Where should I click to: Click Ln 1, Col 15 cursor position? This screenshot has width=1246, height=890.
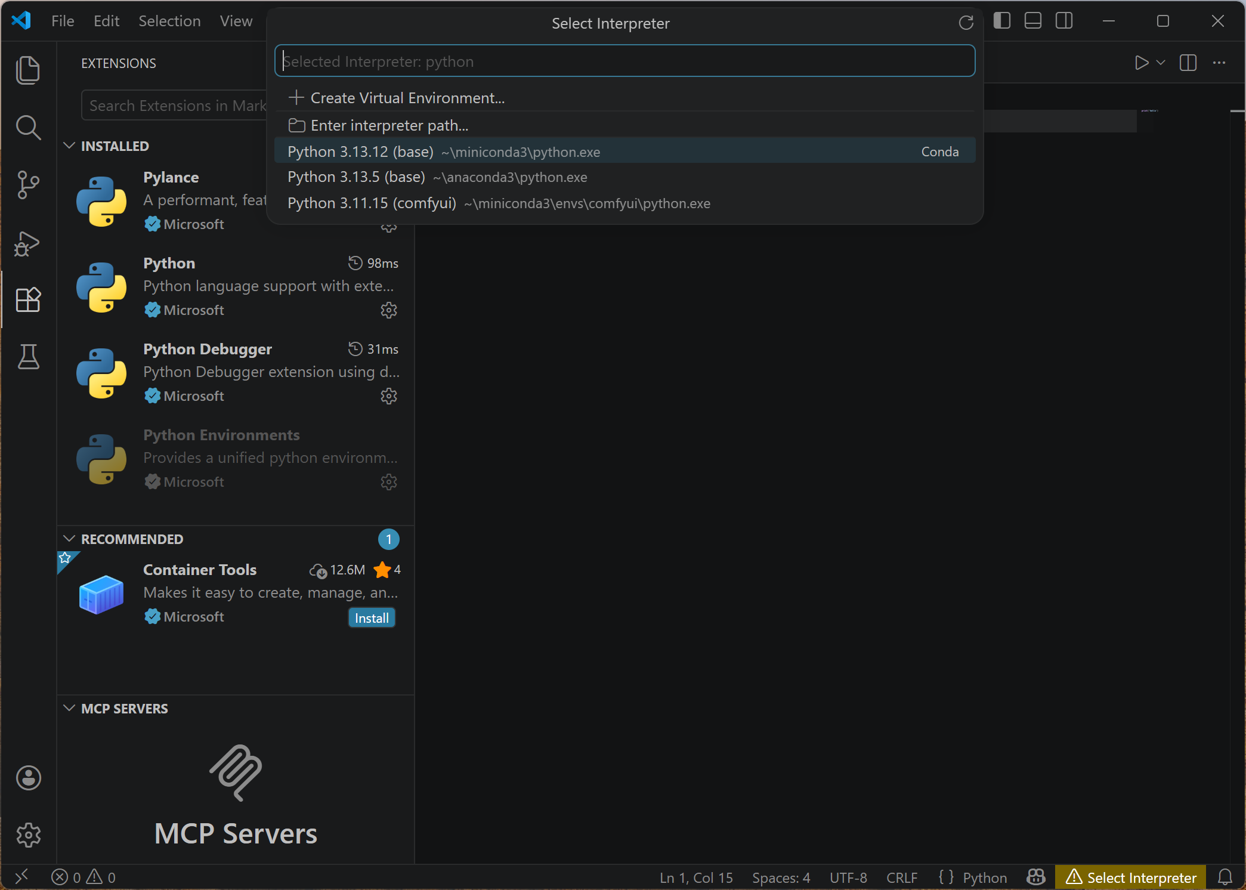pyautogui.click(x=696, y=877)
